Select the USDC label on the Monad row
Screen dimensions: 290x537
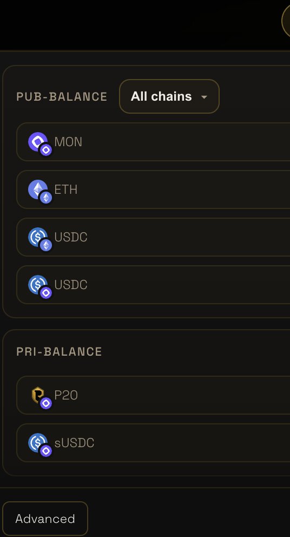pos(71,285)
